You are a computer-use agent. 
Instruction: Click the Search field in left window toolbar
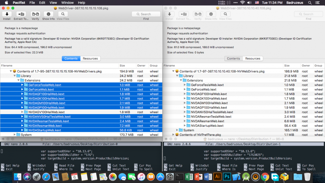pos(146,14)
